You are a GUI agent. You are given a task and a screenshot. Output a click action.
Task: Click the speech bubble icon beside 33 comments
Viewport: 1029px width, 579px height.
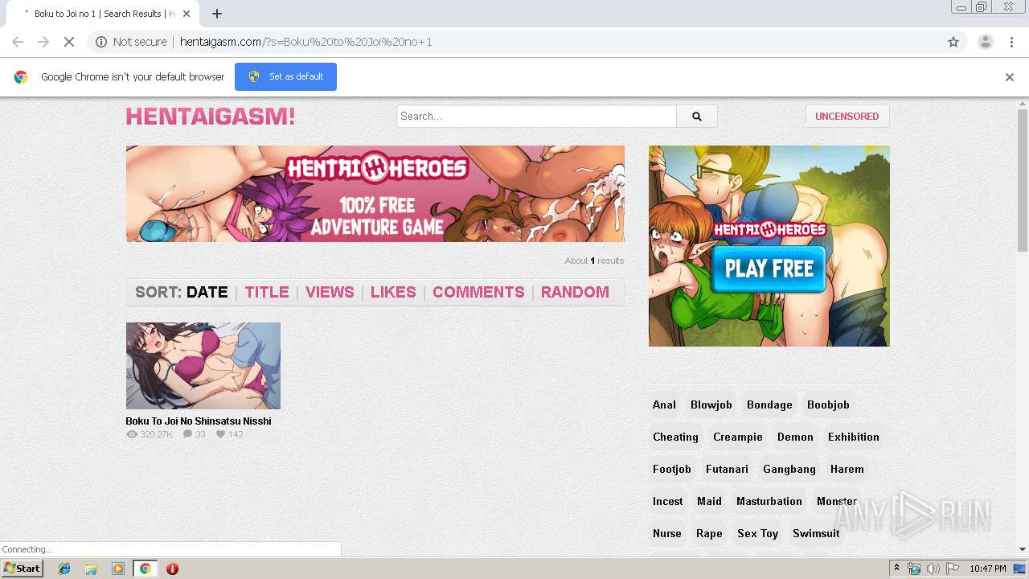point(187,434)
